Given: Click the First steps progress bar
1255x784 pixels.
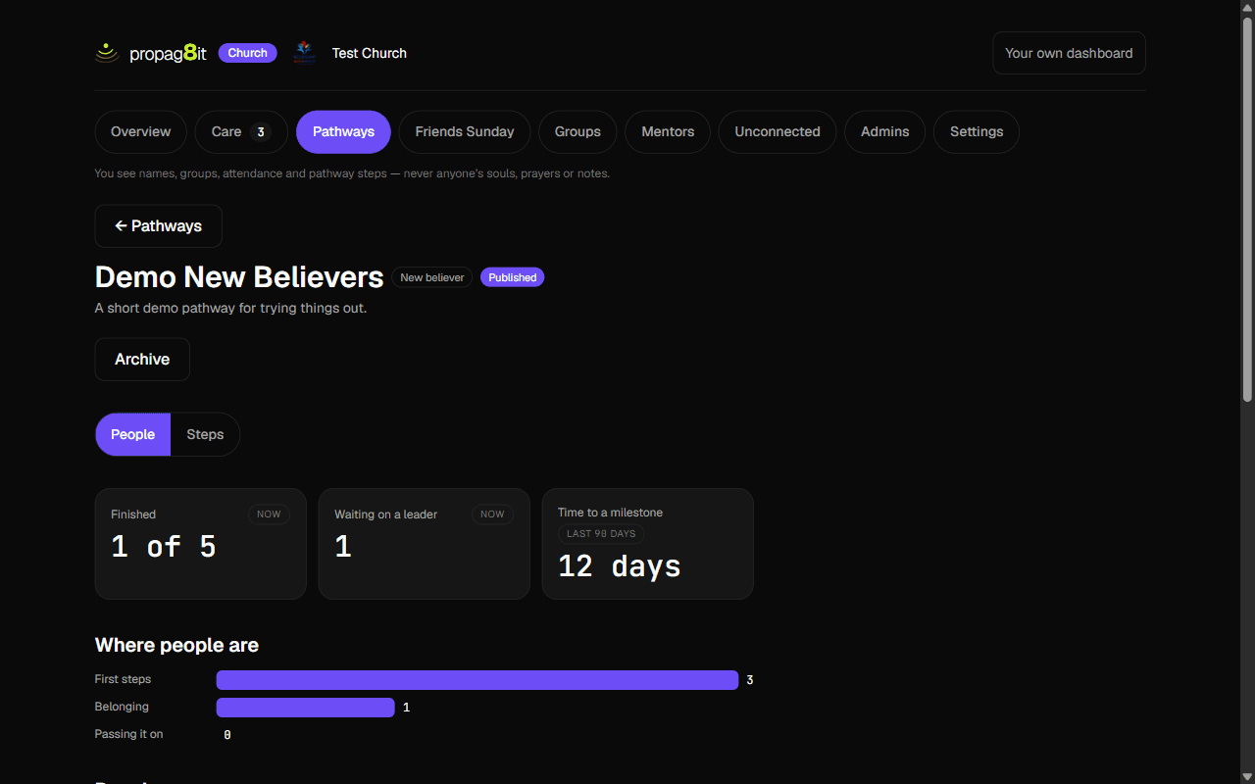Looking at the screenshot, I should pos(477,680).
